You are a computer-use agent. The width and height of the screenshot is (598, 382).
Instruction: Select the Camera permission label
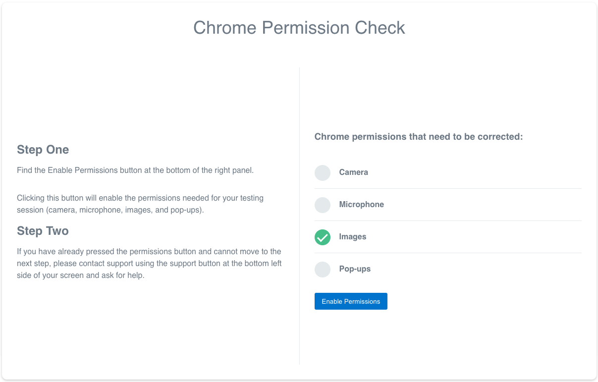(x=353, y=172)
